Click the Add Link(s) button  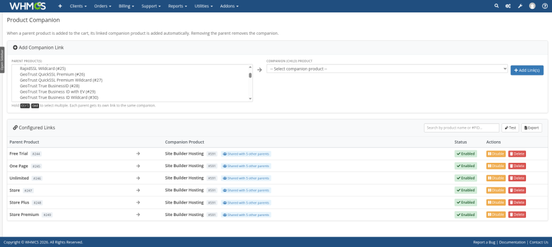(x=527, y=70)
